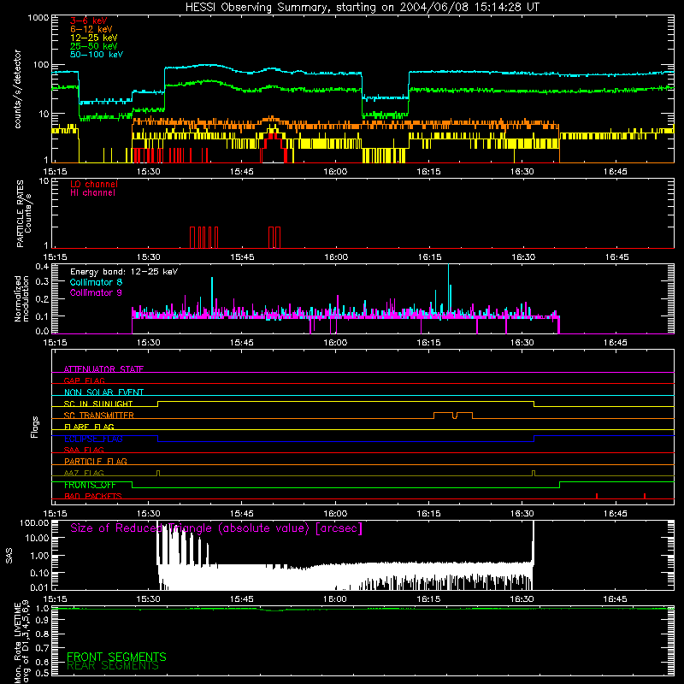
Task: Click the ECLIPSE FLAG label
Action: [x=93, y=439]
